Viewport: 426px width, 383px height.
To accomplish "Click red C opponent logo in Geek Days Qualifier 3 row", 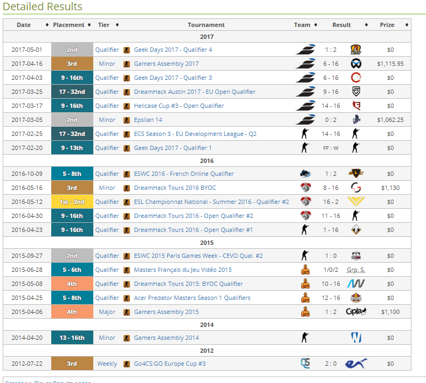I will pyautogui.click(x=356, y=78).
